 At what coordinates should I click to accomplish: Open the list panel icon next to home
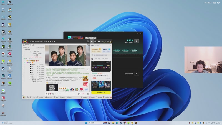[x=95, y=41]
